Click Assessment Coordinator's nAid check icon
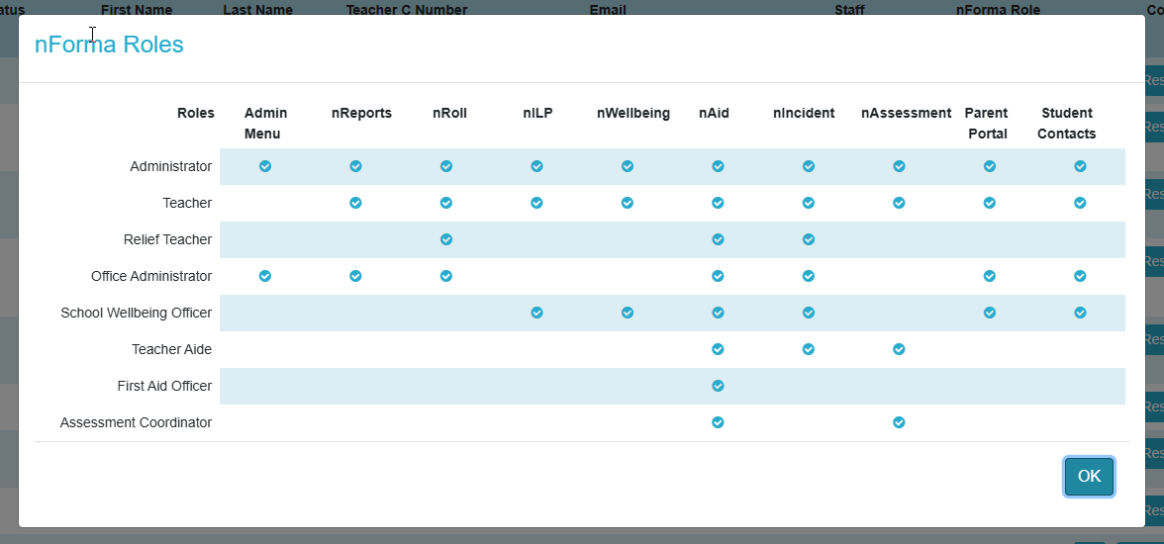The image size is (1164, 544). click(x=718, y=422)
